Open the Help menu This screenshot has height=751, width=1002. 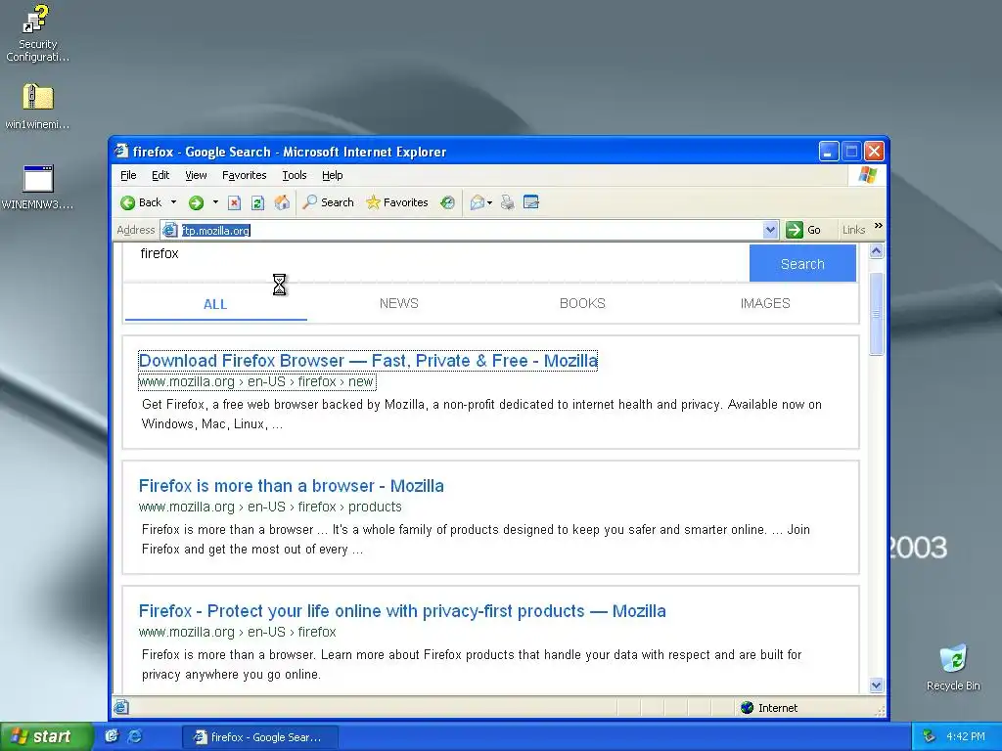[333, 175]
